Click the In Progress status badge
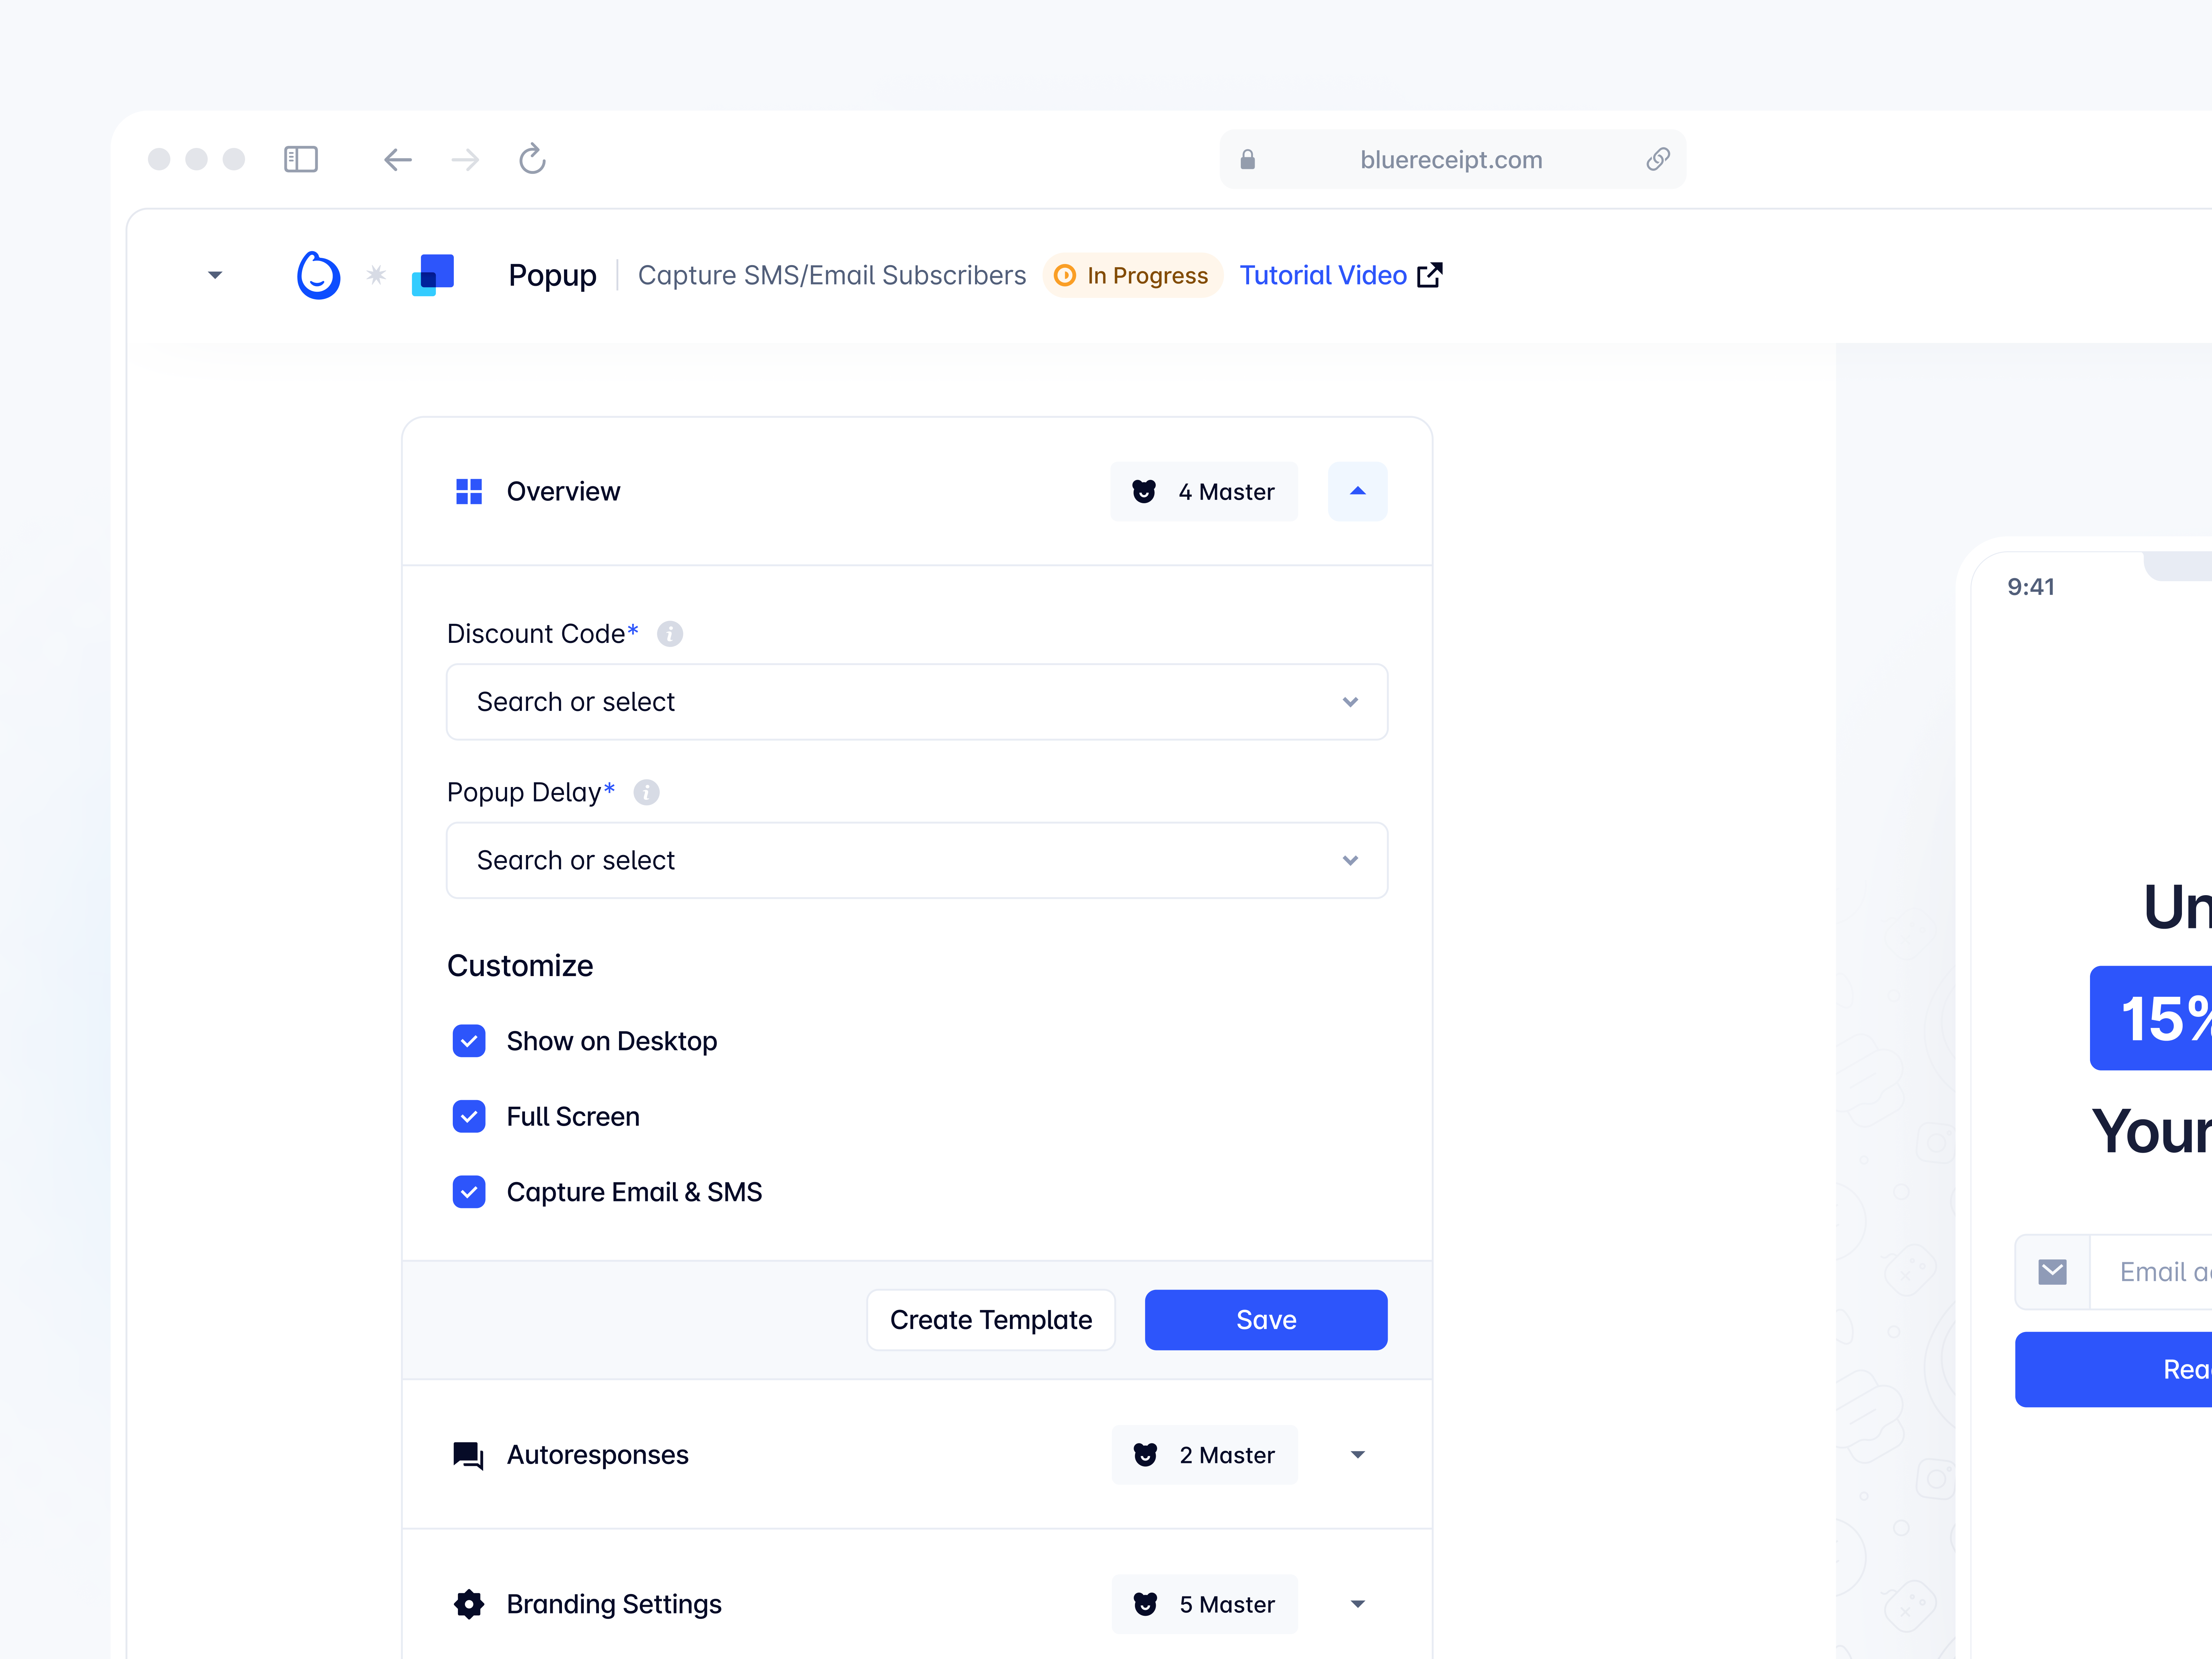The width and height of the screenshot is (2212, 1659). point(1133,275)
